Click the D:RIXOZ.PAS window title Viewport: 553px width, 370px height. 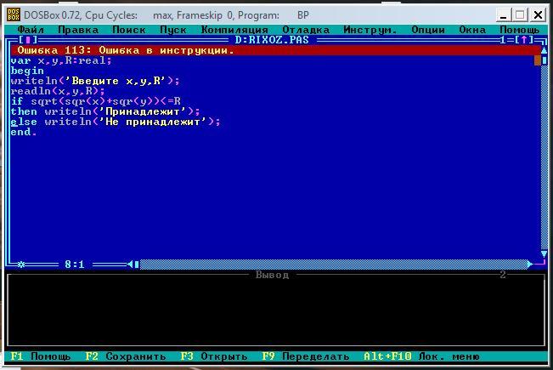(273, 40)
